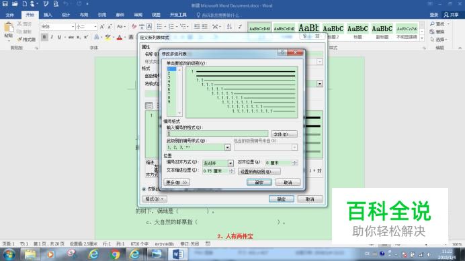
Task: Click the character border icon
Action: tap(149, 27)
